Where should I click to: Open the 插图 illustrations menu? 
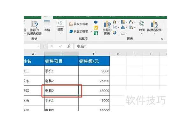[x=60, y=27]
